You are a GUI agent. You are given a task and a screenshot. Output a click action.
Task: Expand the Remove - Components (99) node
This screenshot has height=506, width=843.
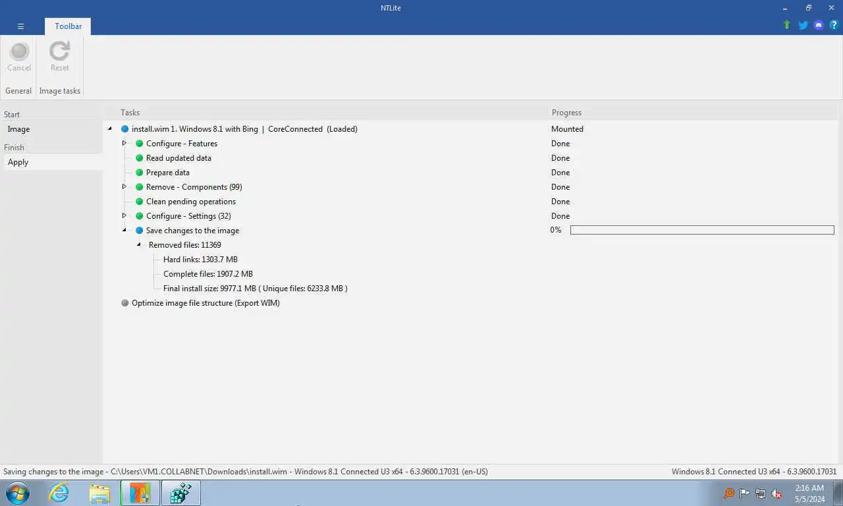click(124, 186)
